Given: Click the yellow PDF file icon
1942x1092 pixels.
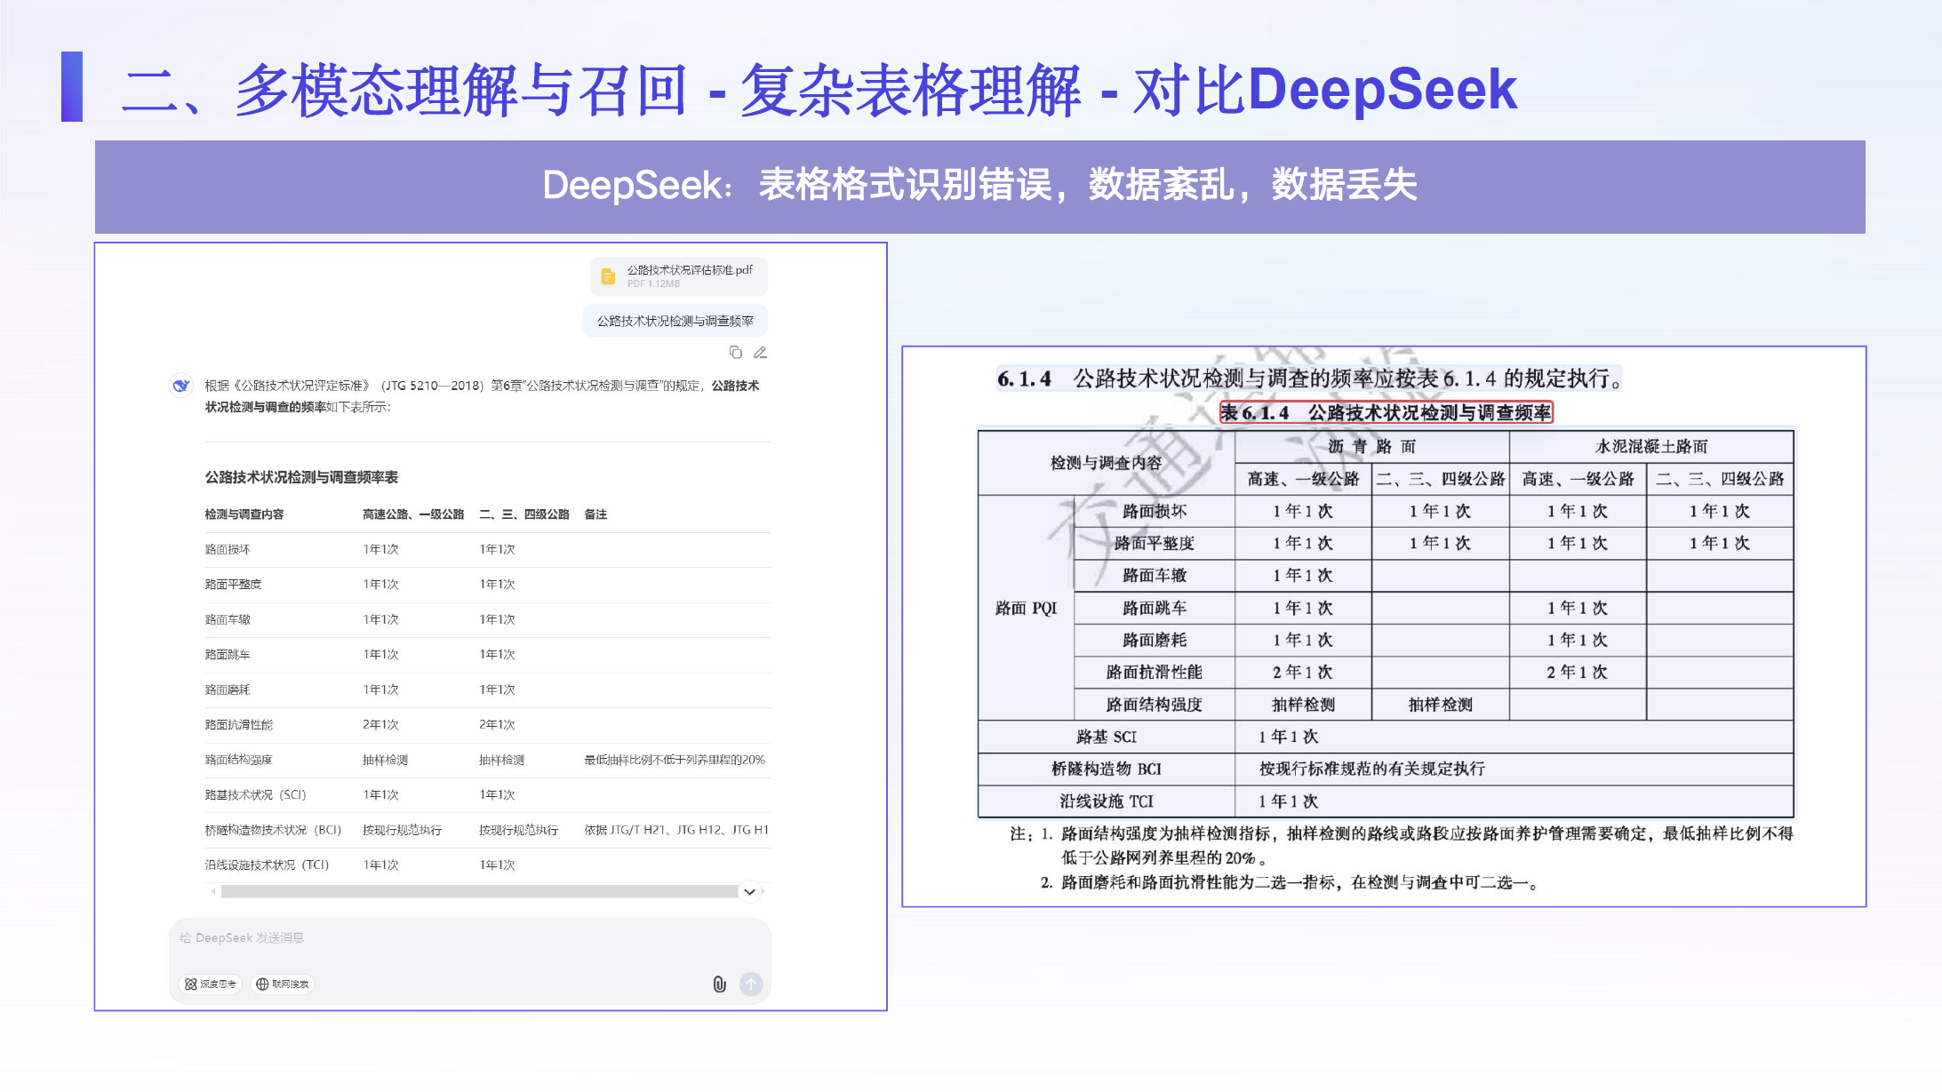Looking at the screenshot, I should click(608, 276).
